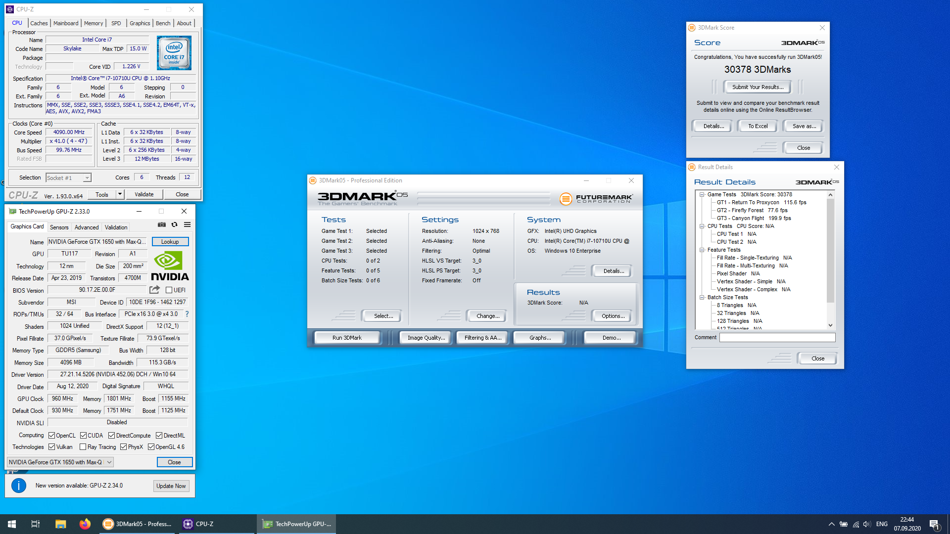The height and width of the screenshot is (534, 950).
Task: Click the 3DMark Score window icon
Action: pos(692,28)
